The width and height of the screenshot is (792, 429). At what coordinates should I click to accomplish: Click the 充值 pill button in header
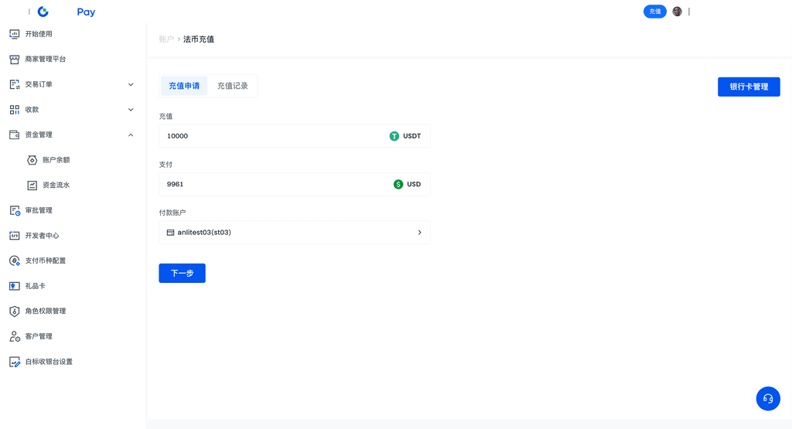pos(654,12)
